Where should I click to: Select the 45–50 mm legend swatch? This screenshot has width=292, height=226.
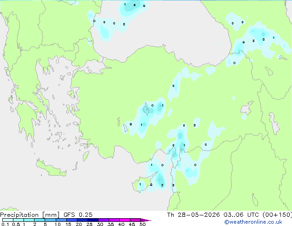point(135,220)
